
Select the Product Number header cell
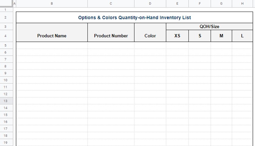111,32
